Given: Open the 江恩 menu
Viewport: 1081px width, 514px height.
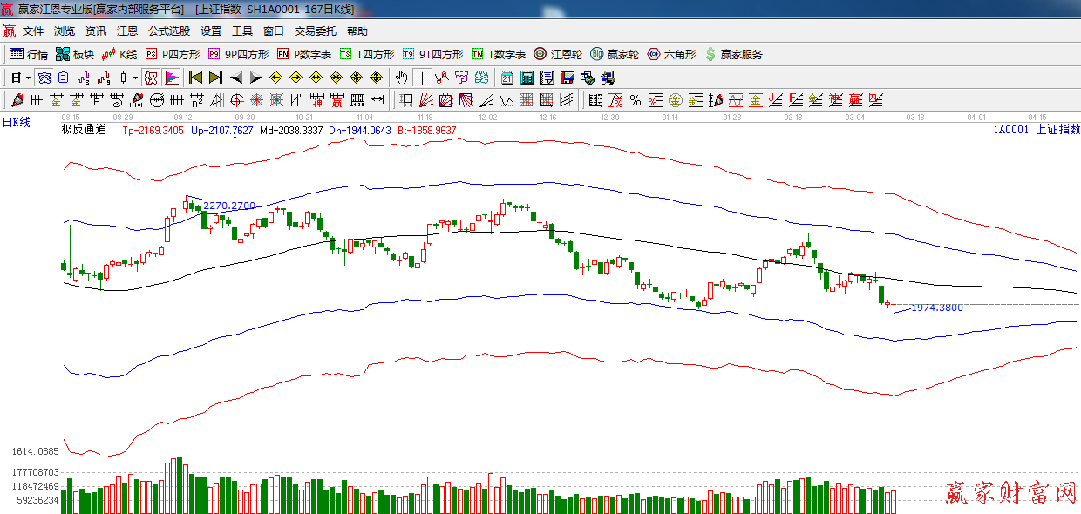Looking at the screenshot, I should pyautogui.click(x=127, y=31).
